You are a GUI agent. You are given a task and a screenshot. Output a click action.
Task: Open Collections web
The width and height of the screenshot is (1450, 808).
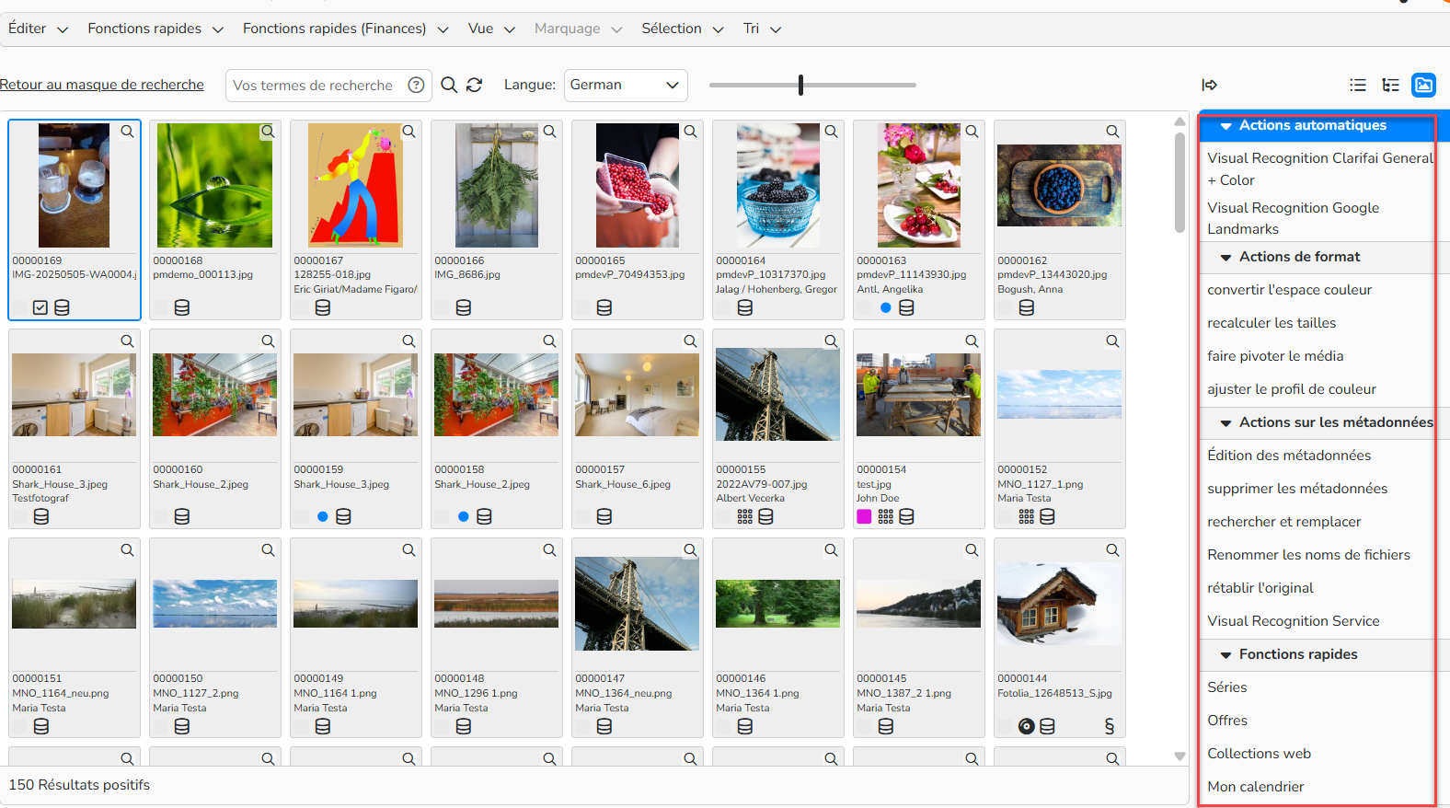point(1259,754)
